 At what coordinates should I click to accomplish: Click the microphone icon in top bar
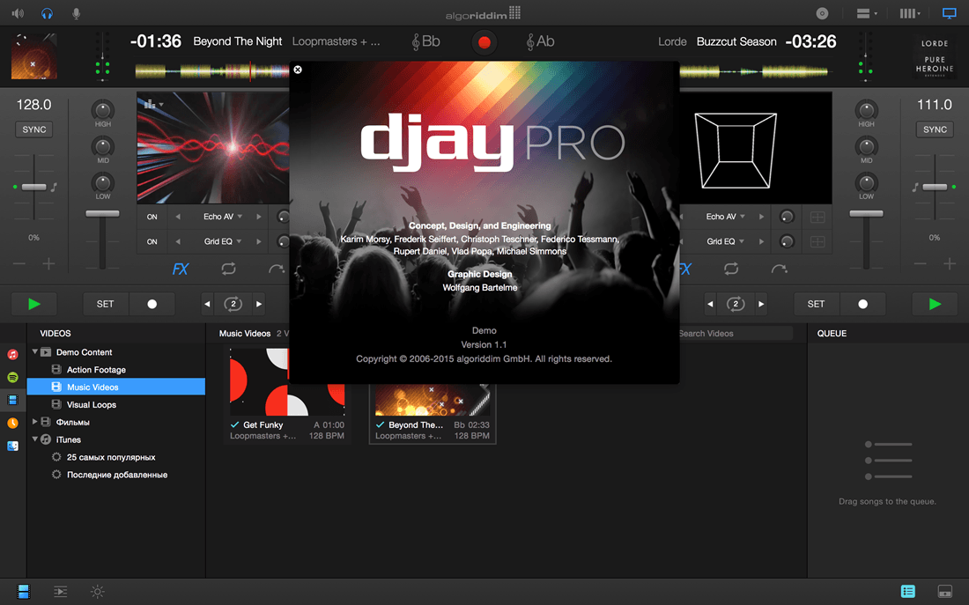tap(76, 13)
